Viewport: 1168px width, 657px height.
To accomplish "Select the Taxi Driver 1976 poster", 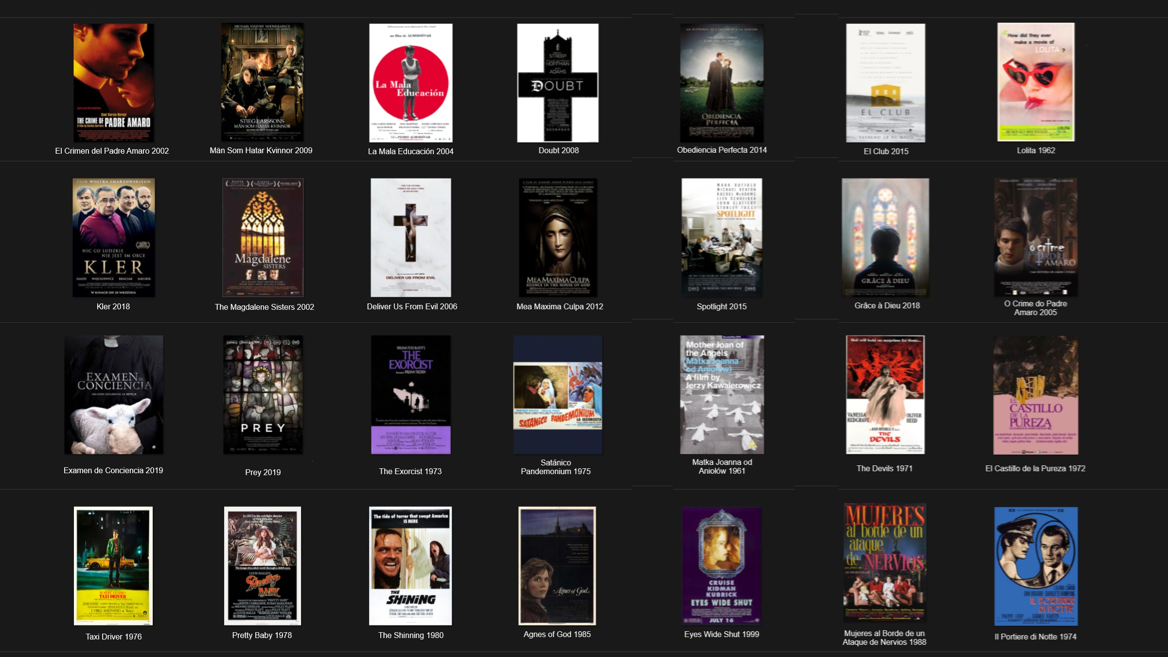I will click(113, 566).
